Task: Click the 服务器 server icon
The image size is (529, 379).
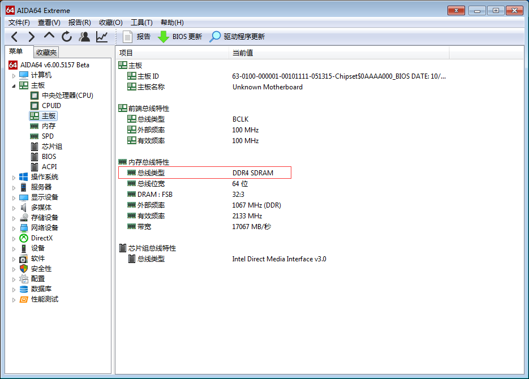Action: point(24,187)
